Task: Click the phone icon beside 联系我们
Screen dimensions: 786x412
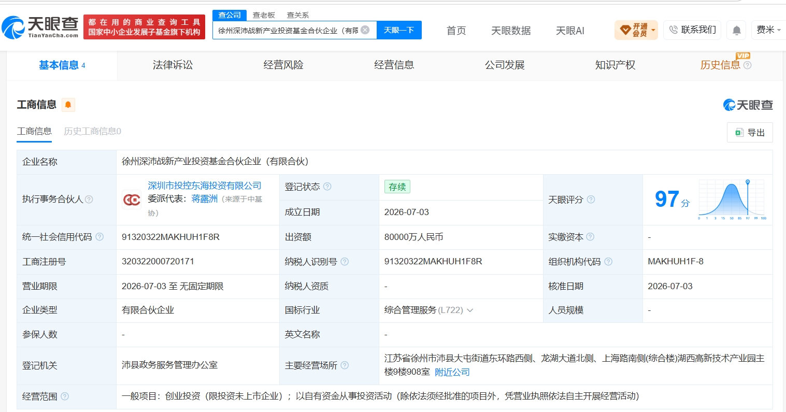Action: click(674, 30)
